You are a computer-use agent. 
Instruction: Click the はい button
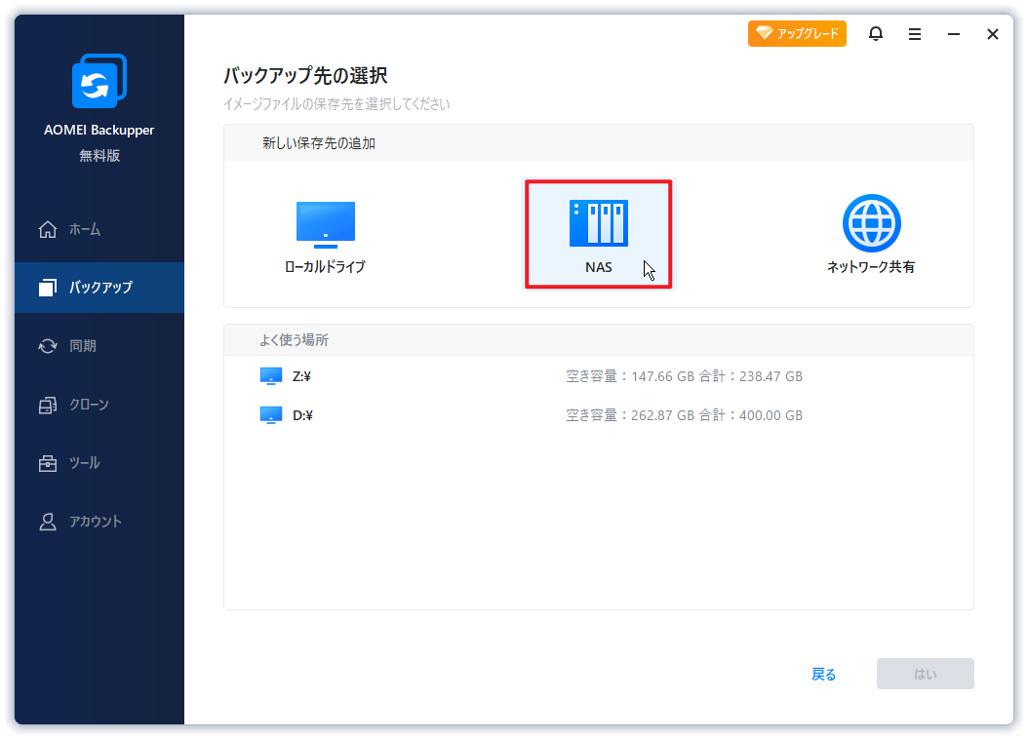(925, 674)
